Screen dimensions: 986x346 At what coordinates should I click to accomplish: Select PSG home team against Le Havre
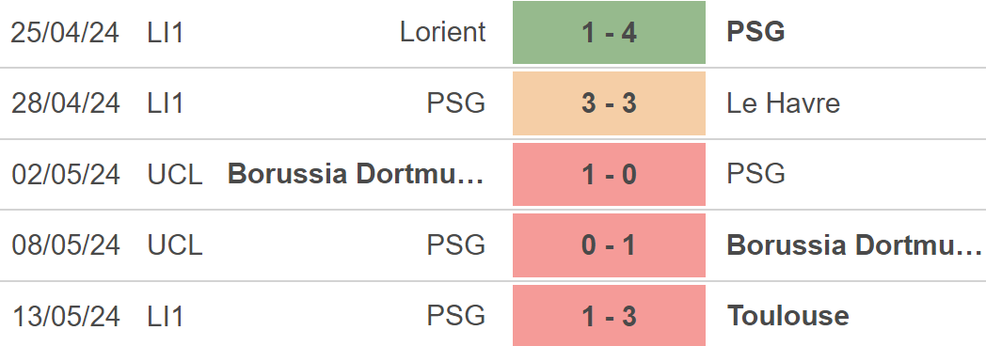click(456, 103)
